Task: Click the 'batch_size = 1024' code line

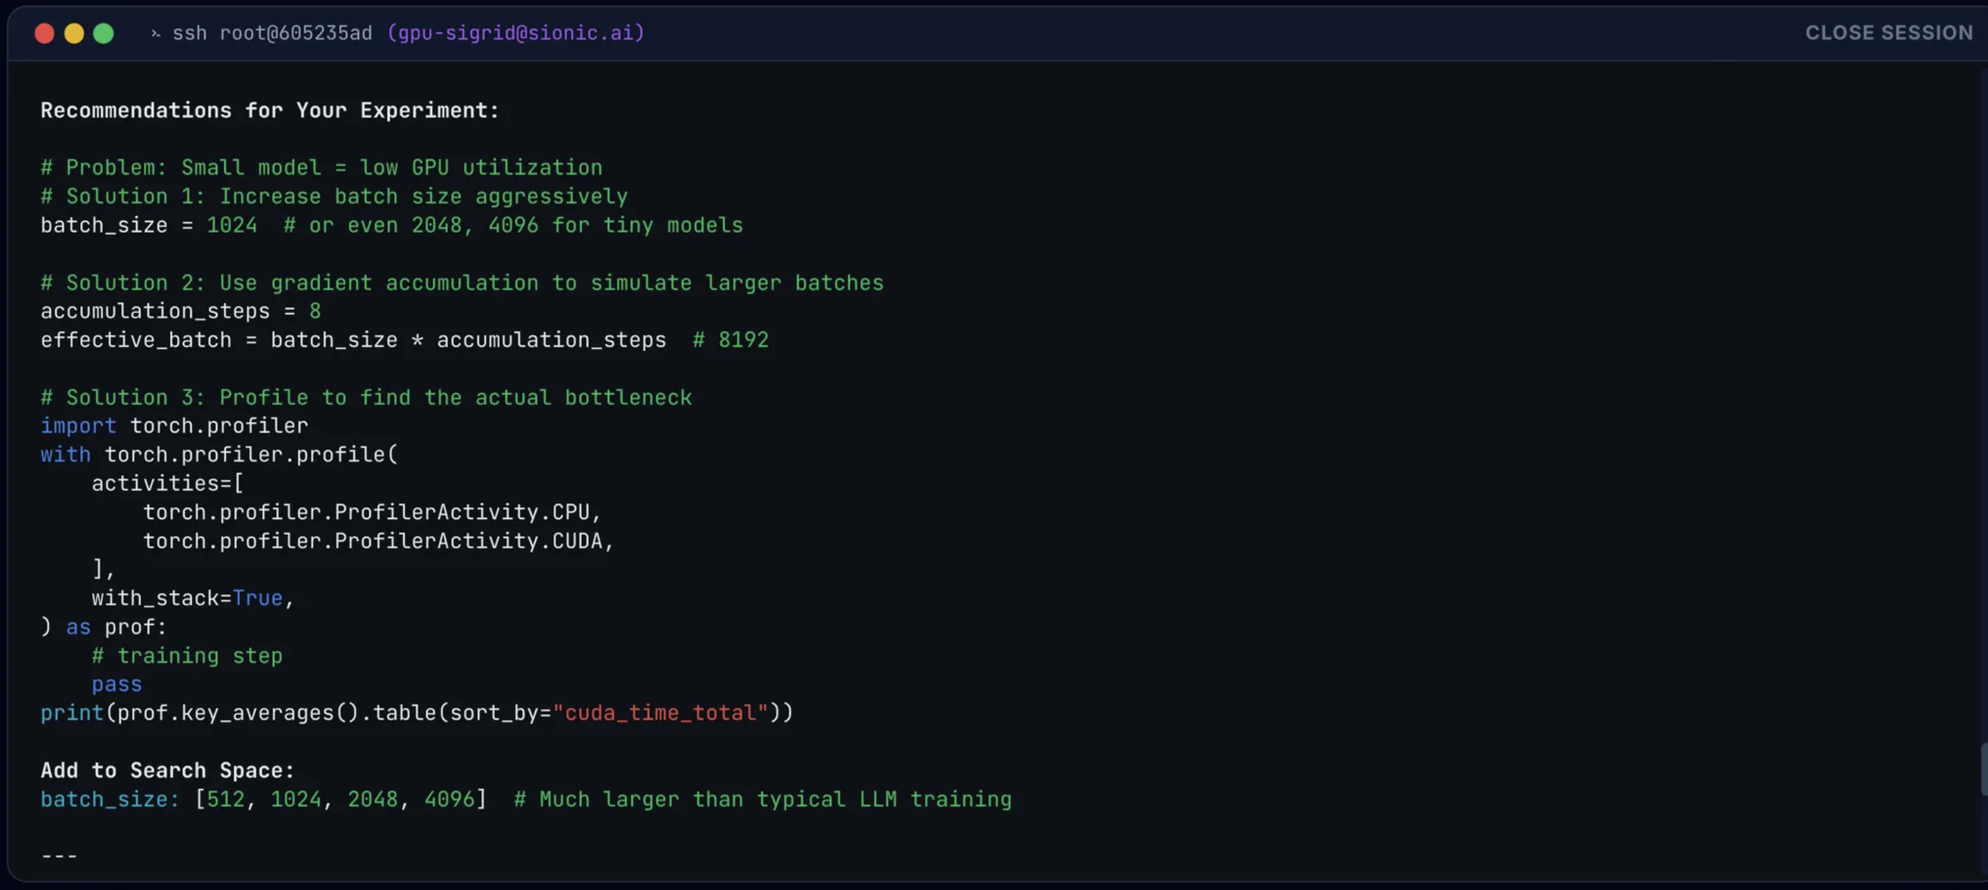Action: (149, 225)
